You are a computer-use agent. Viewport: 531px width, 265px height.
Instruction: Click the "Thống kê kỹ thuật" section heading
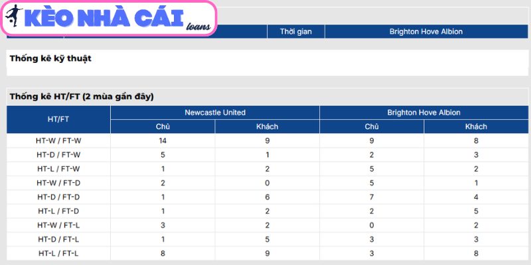50,58
